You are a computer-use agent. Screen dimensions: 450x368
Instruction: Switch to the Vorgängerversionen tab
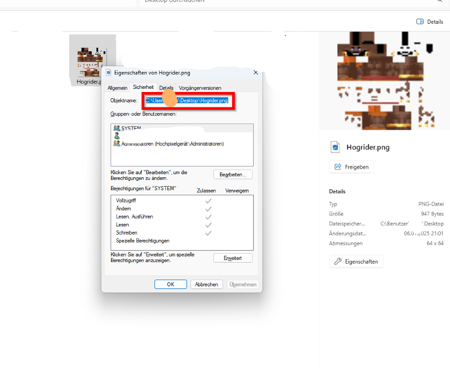coord(200,88)
